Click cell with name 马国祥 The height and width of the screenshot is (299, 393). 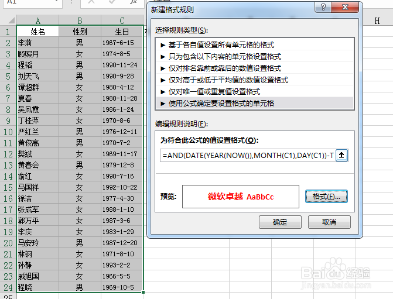click(37, 187)
